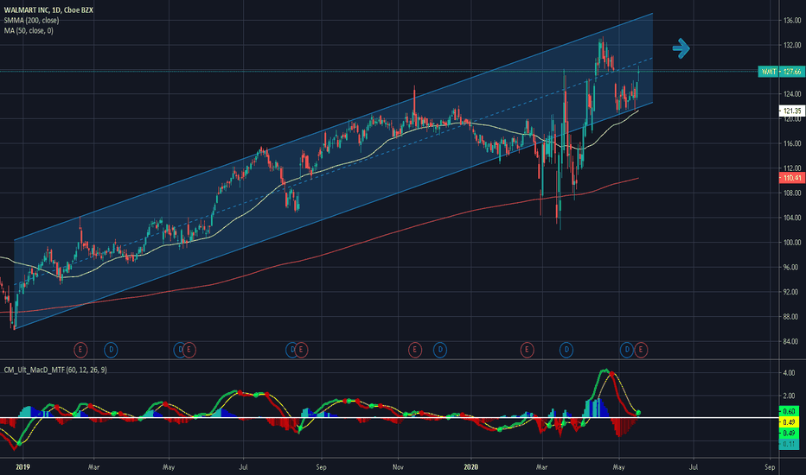
Task: Click the Nov label on time axis
Action: 398,467
